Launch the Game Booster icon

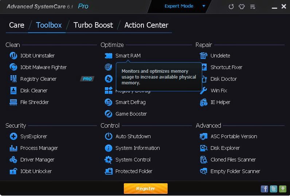(x=108, y=114)
